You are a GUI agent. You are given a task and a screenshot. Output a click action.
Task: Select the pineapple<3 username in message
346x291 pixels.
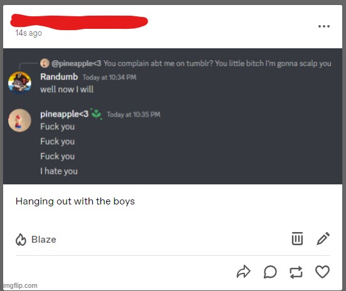coord(64,114)
